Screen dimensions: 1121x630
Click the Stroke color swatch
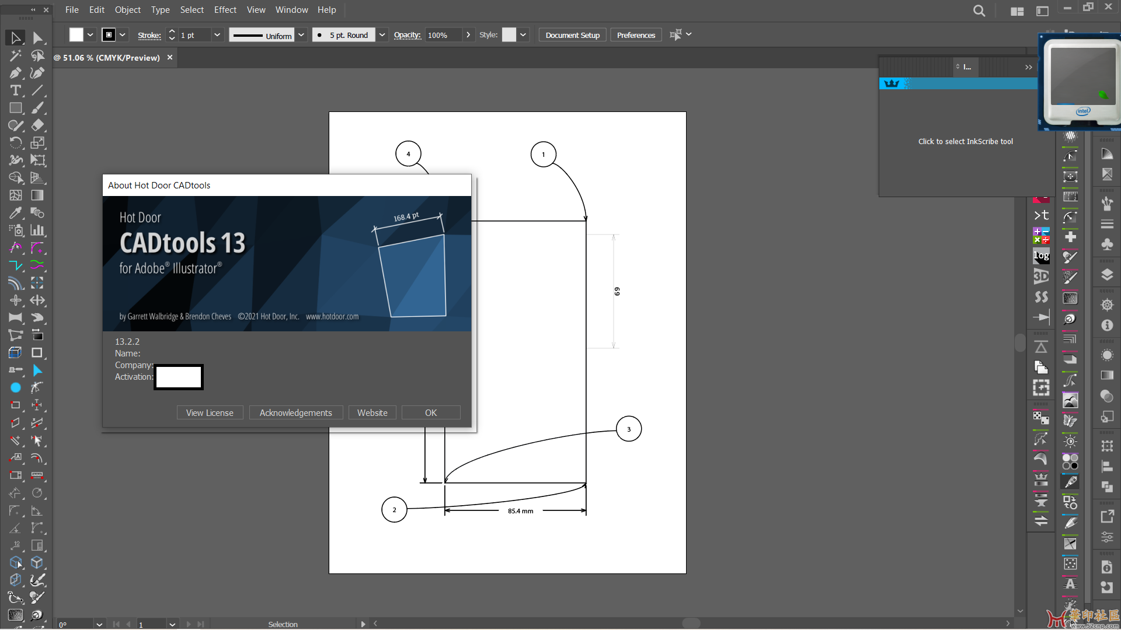click(109, 35)
